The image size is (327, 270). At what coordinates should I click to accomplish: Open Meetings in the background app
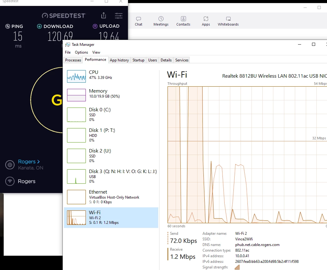click(161, 21)
